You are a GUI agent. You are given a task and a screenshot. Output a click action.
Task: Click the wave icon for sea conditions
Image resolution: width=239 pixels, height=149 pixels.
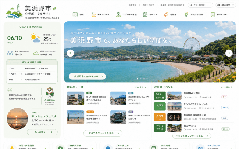(x=10, y=53)
